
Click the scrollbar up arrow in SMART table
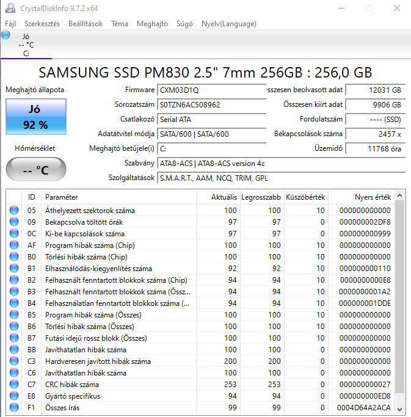point(399,196)
